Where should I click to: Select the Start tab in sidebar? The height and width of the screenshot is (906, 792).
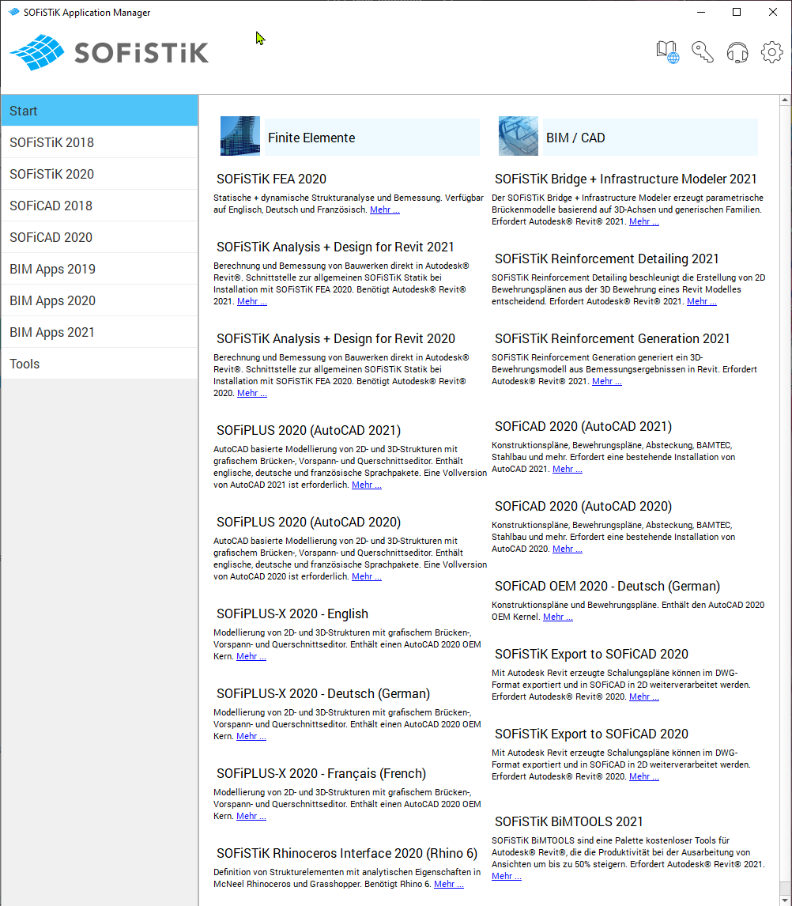coord(99,111)
